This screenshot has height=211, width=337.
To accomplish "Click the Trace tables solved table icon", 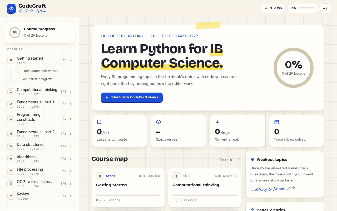I will coord(277,122).
